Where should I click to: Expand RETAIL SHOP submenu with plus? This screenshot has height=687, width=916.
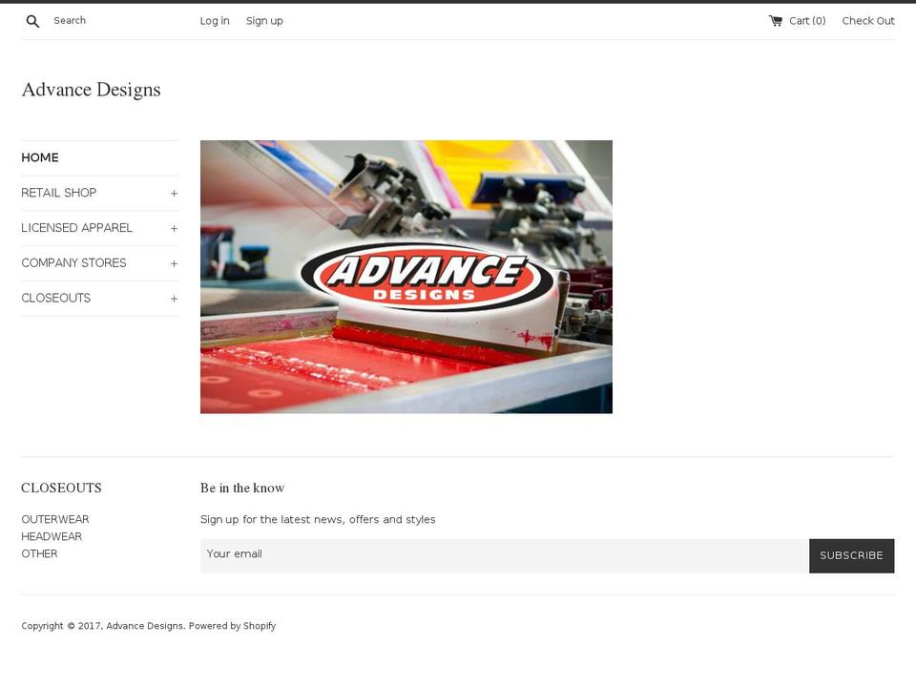(x=174, y=194)
